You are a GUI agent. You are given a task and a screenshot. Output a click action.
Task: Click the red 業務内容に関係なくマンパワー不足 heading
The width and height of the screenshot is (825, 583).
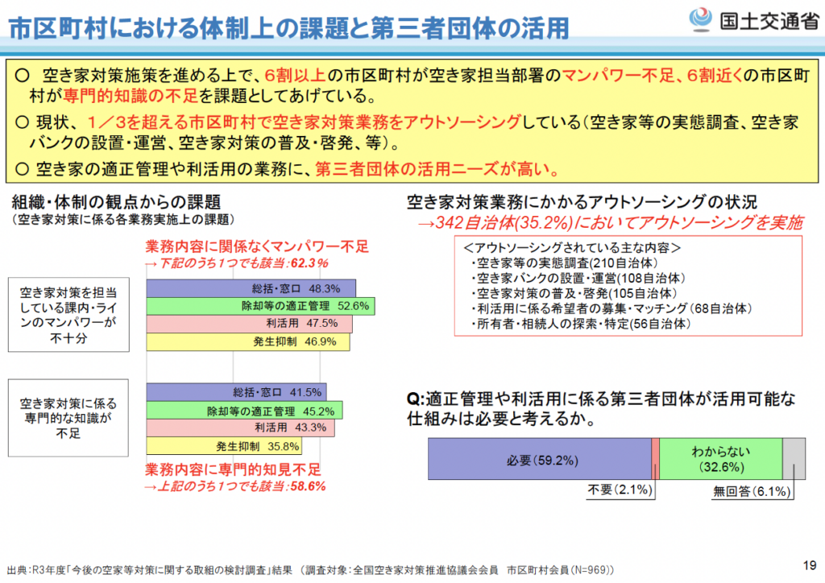pyautogui.click(x=244, y=246)
